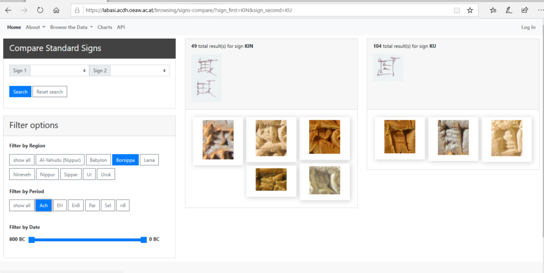Image resolution: width=544 pixels, height=273 pixels.
Task: Filter by Par period
Action: pos(92,206)
